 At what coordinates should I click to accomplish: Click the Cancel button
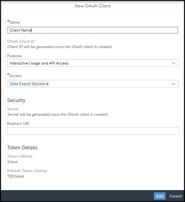(x=176, y=196)
